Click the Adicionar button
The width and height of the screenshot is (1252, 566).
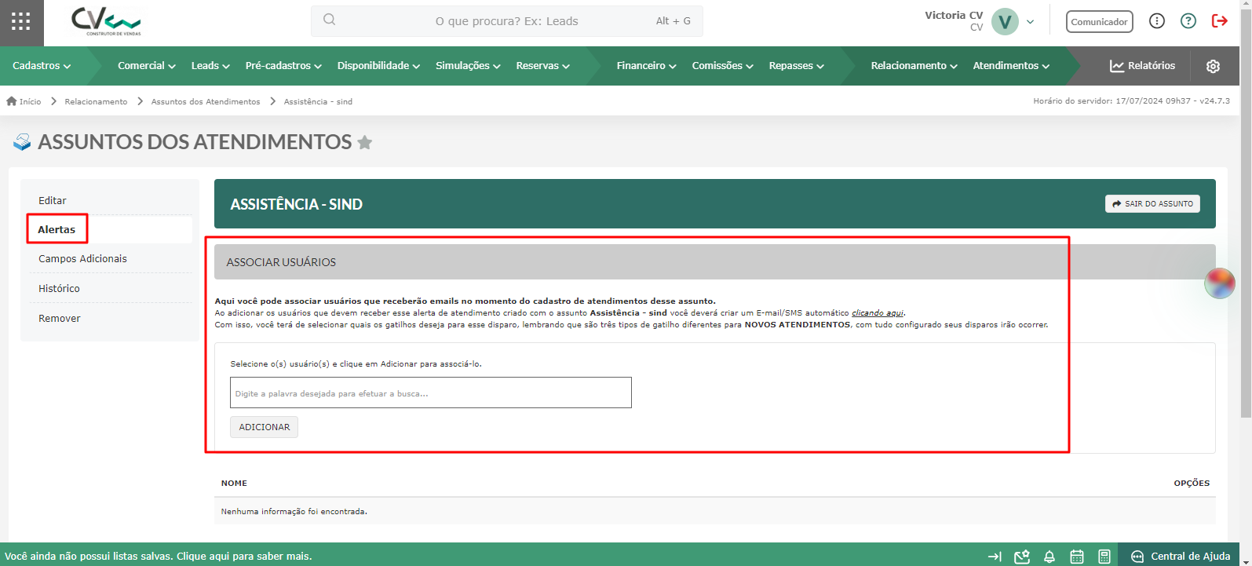coord(264,427)
